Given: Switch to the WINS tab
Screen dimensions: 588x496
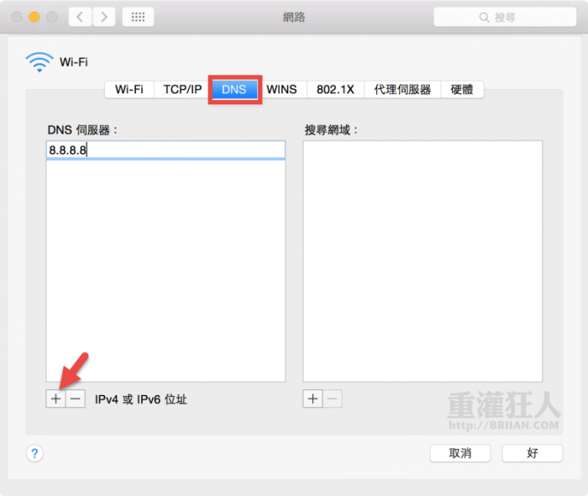Looking at the screenshot, I should (x=281, y=89).
